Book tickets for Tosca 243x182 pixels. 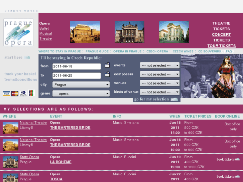click(x=228, y=177)
